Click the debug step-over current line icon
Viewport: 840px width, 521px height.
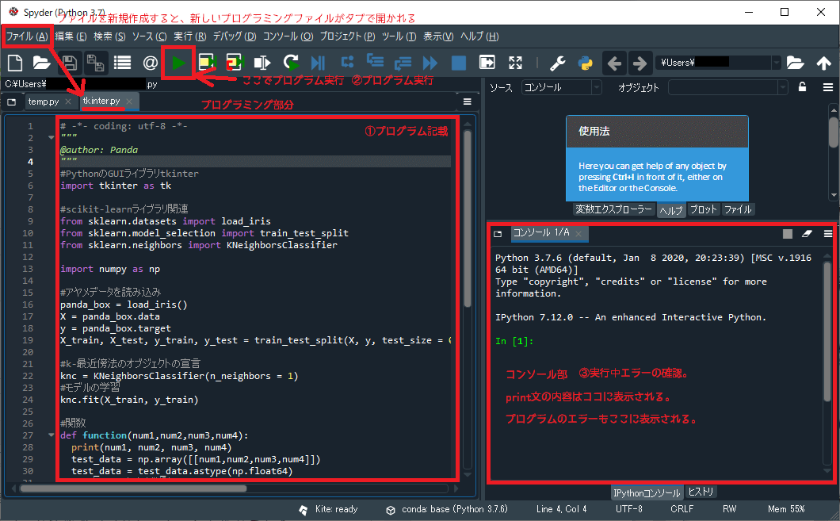347,62
